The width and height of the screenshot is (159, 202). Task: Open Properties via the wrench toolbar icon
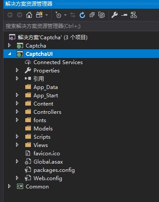(x=115, y=15)
